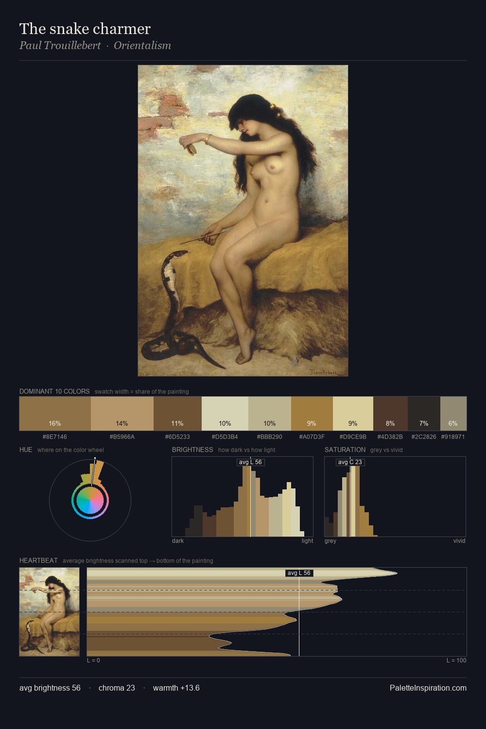The width and height of the screenshot is (486, 729).
Task: Click the title 'The snake charmer'
Action: 85,29
